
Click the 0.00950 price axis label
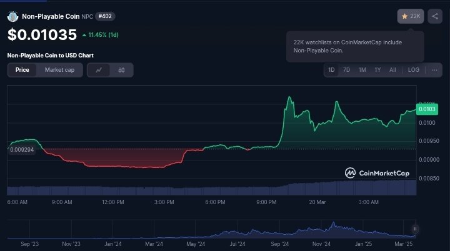tap(429, 141)
